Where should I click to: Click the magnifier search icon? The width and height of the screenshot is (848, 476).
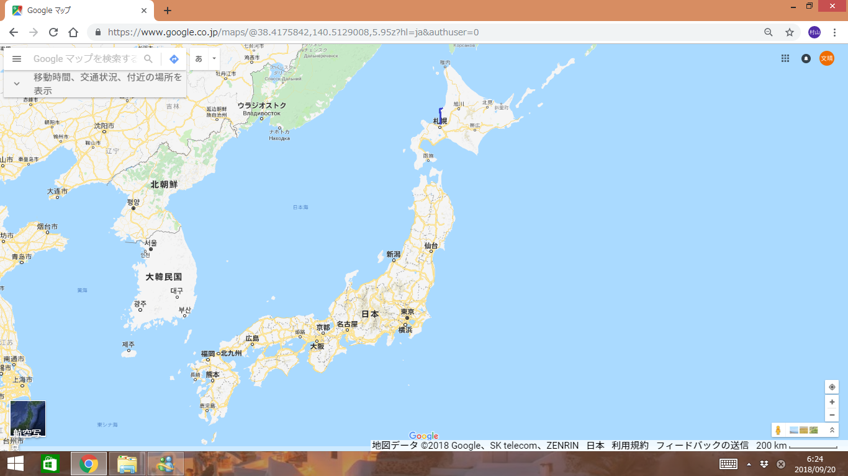click(x=148, y=59)
